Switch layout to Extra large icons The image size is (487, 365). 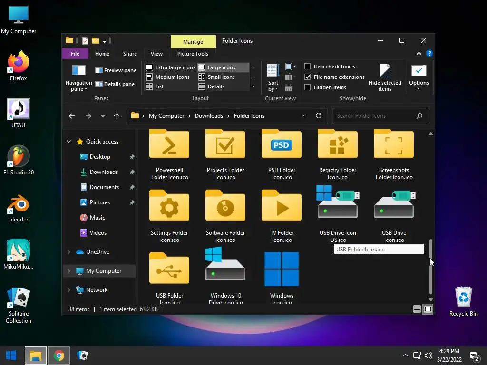(x=171, y=67)
